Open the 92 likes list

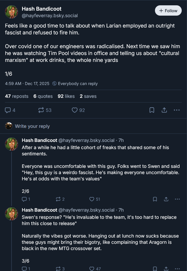(66, 96)
